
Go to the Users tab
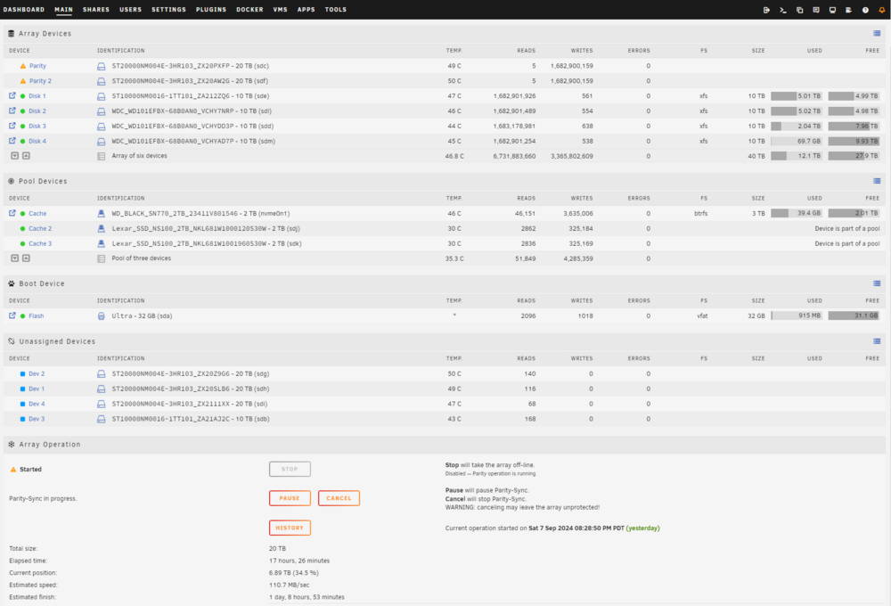(x=130, y=10)
